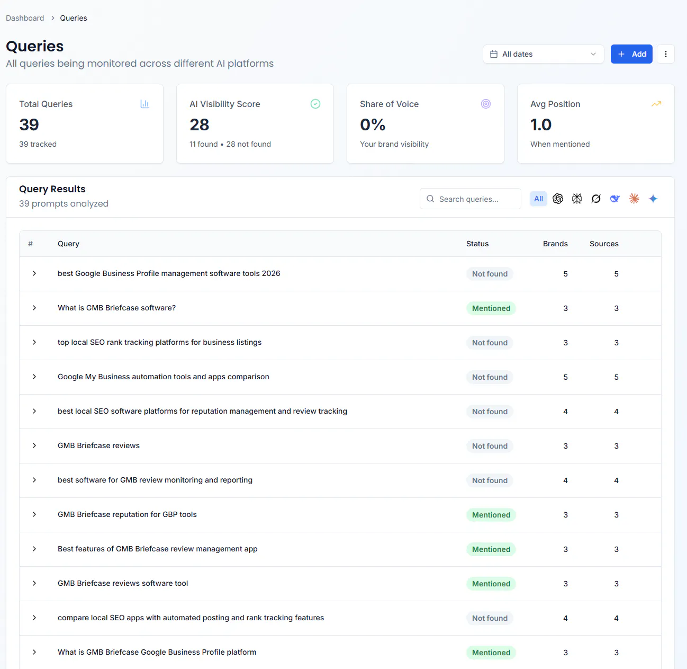Viewport: 687px width, 669px height.
Task: Click the '39 prompts analyzed' subtitle
Action: [x=64, y=203]
